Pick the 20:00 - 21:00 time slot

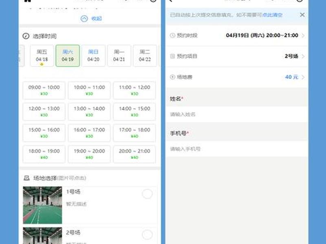[x=134, y=154]
